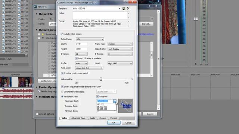
Task: Open the B-frames dropdown
Action: click(120, 54)
